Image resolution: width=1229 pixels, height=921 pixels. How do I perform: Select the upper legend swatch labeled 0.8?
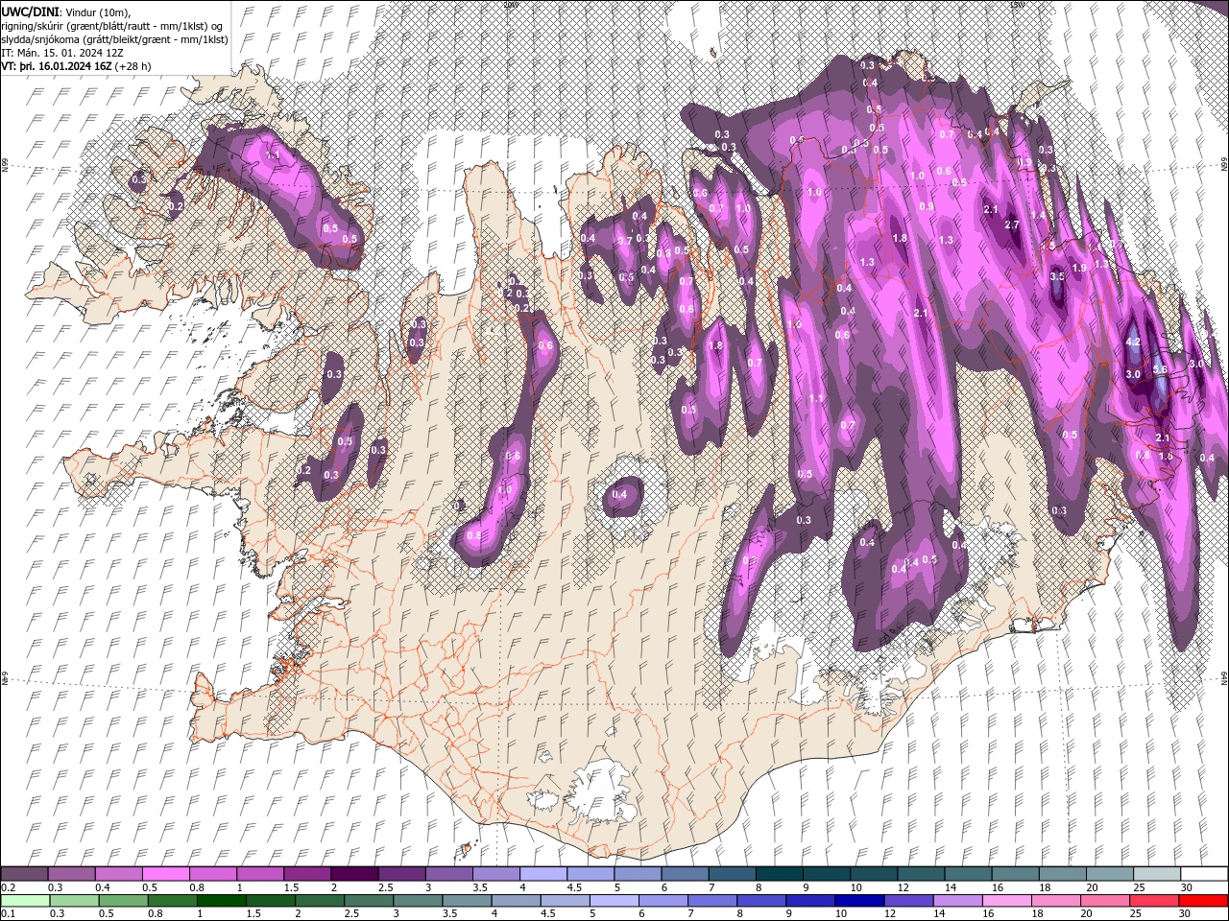(x=213, y=874)
